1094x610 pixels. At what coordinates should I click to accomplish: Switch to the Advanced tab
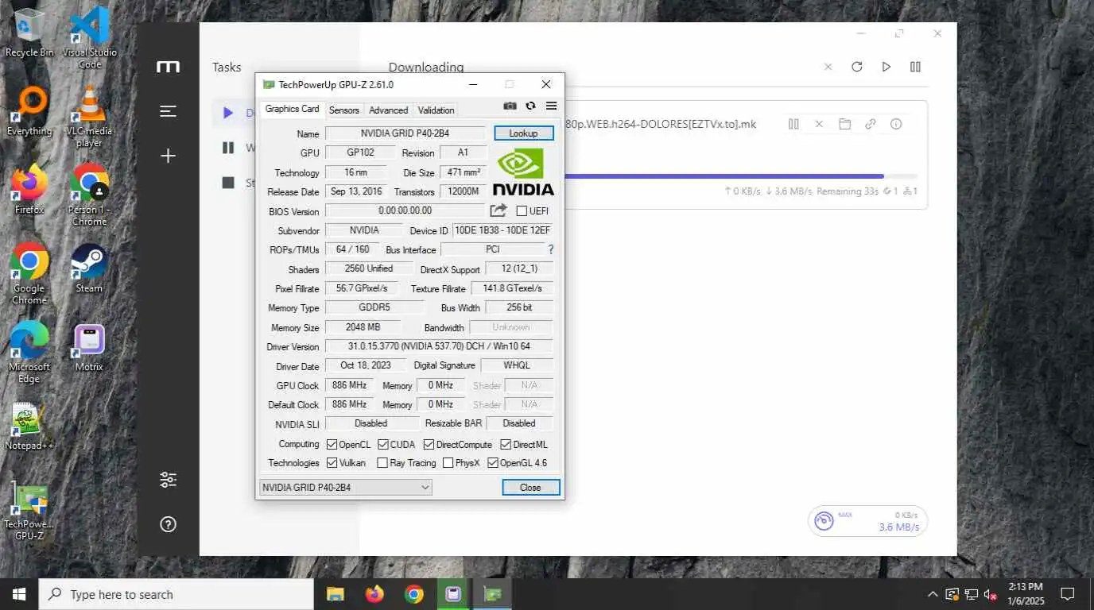point(389,110)
